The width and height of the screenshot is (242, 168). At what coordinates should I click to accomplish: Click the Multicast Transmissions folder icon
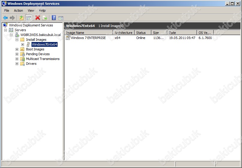click(x=22, y=59)
